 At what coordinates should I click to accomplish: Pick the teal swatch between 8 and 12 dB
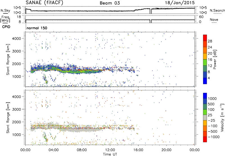(205, 68)
